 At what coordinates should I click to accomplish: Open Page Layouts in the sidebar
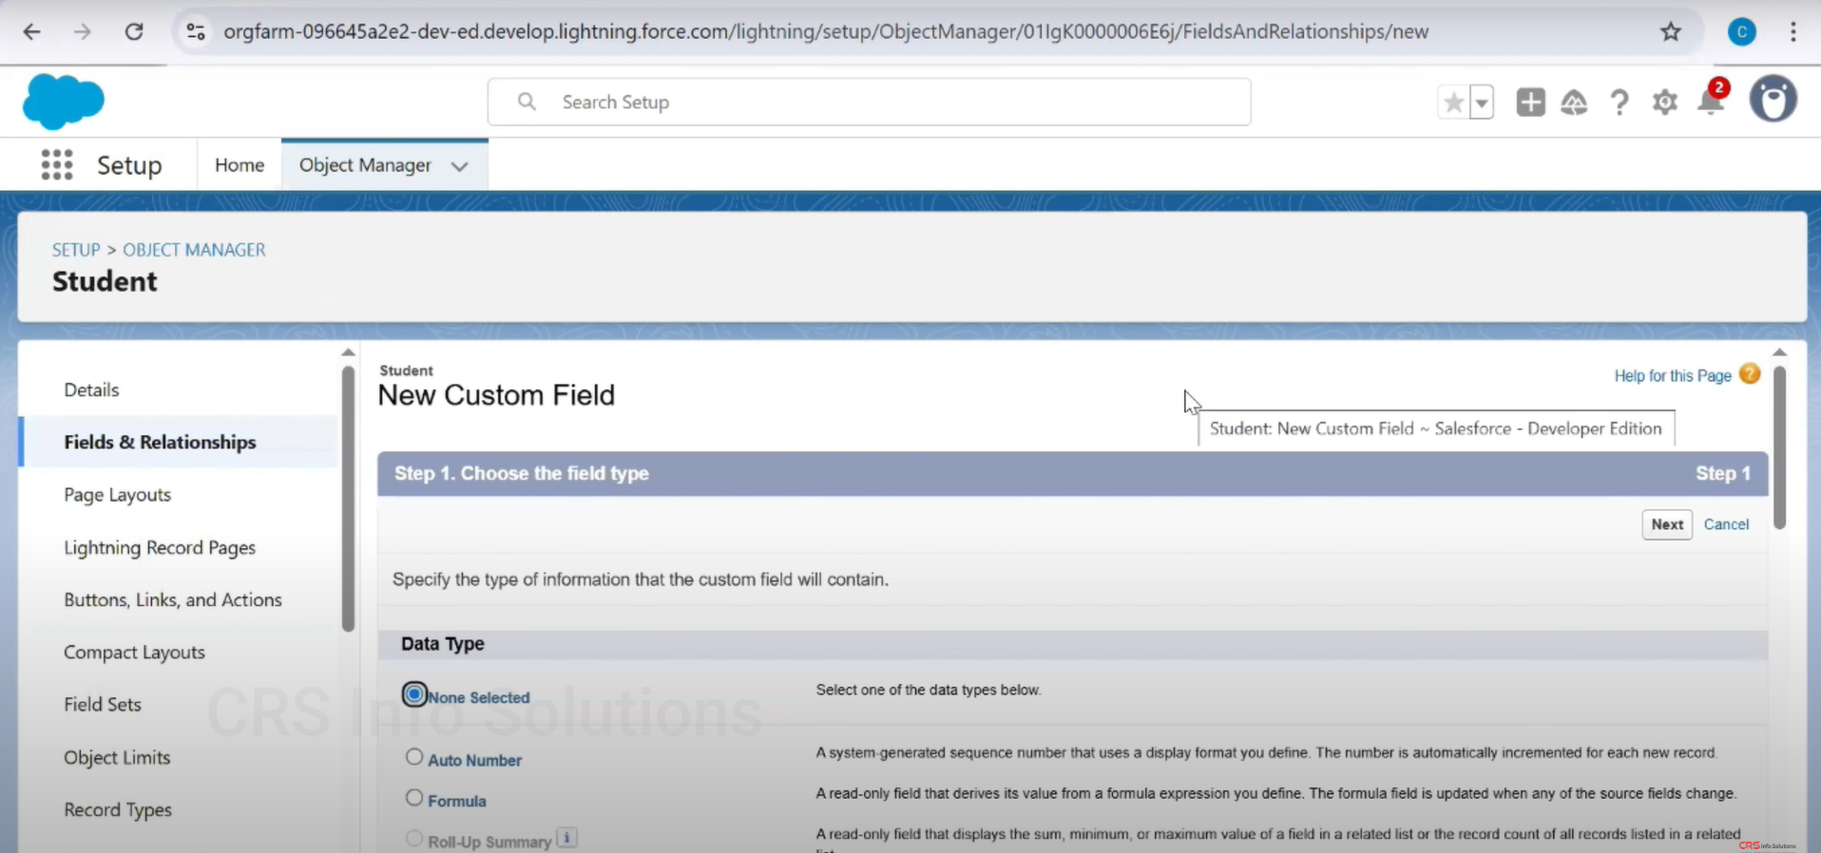[x=118, y=495]
